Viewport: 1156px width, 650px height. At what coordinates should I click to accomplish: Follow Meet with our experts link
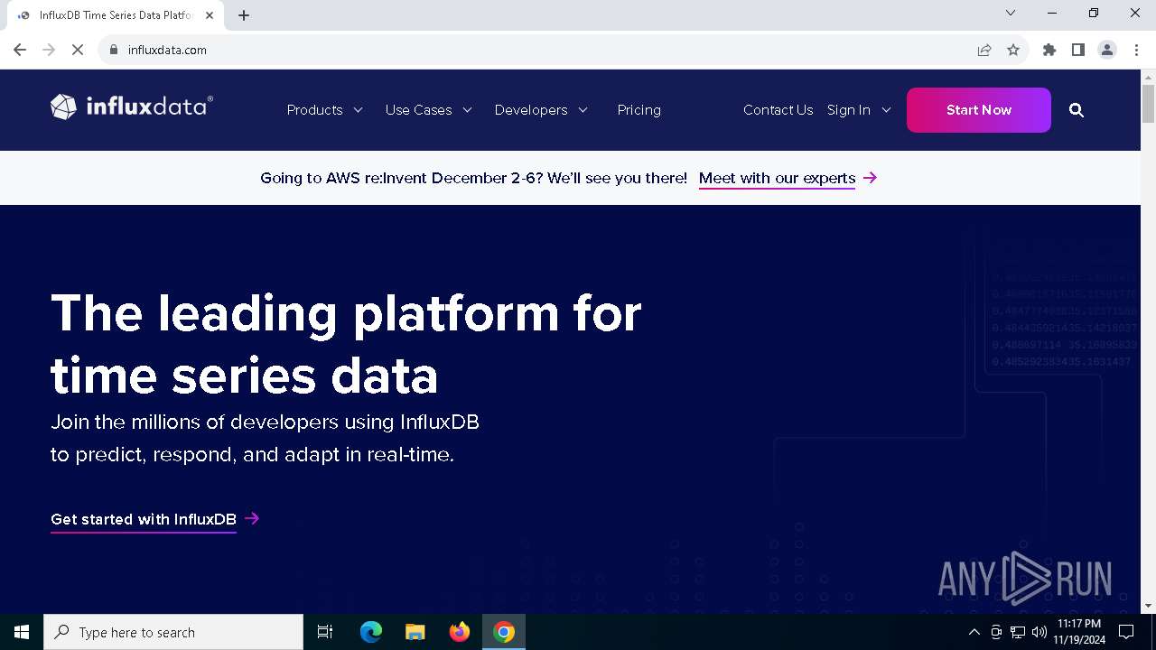788,178
